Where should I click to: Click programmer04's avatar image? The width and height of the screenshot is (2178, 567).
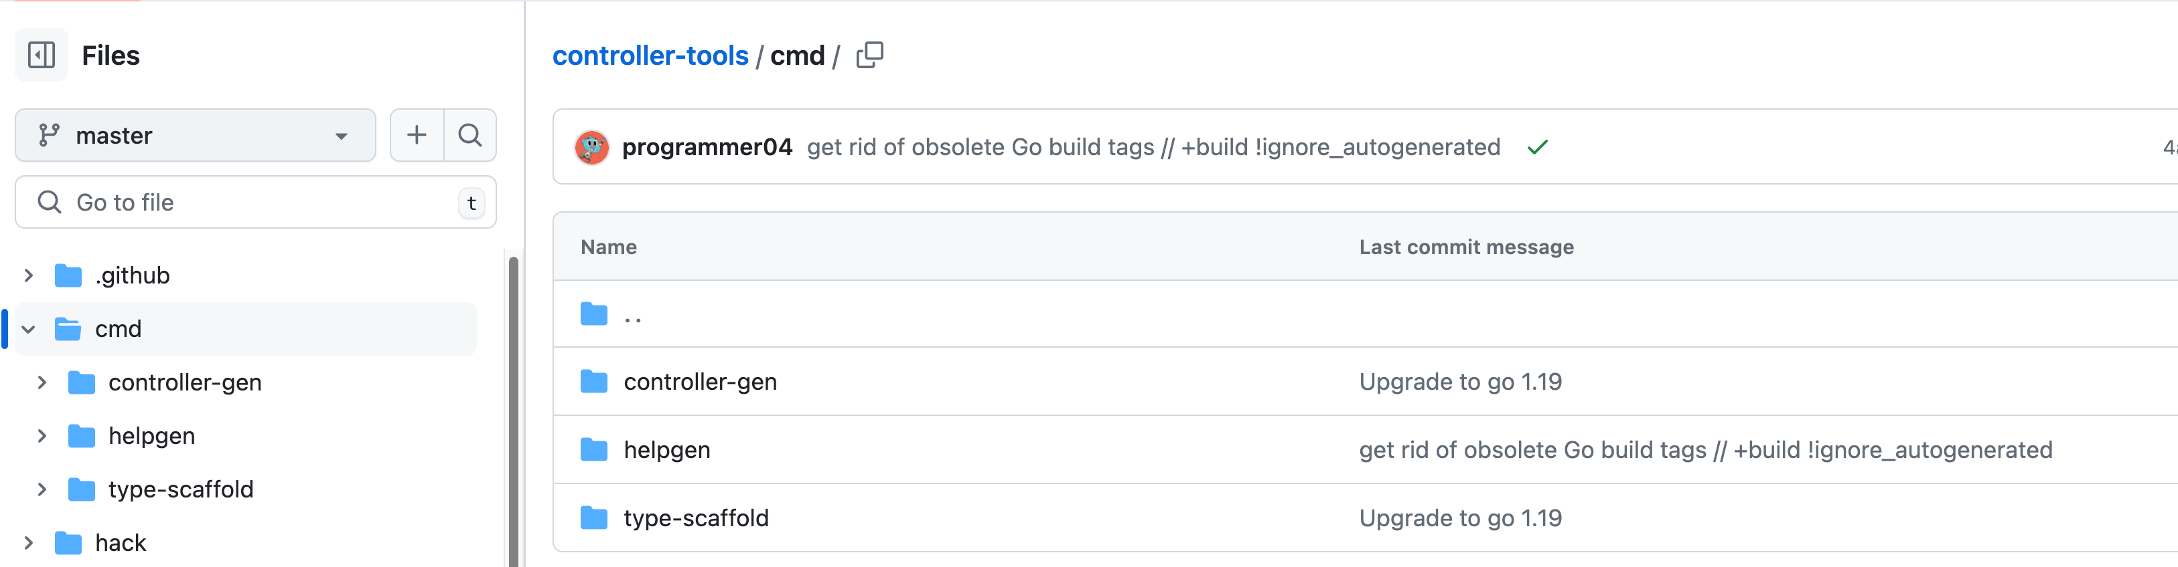(592, 148)
